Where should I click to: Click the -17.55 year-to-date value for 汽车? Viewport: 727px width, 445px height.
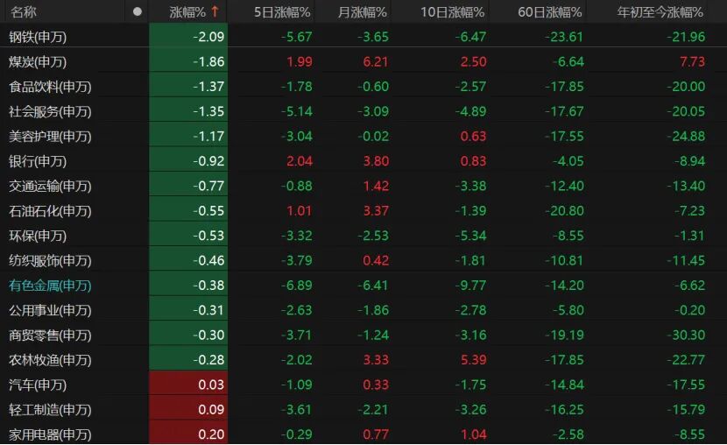686,385
